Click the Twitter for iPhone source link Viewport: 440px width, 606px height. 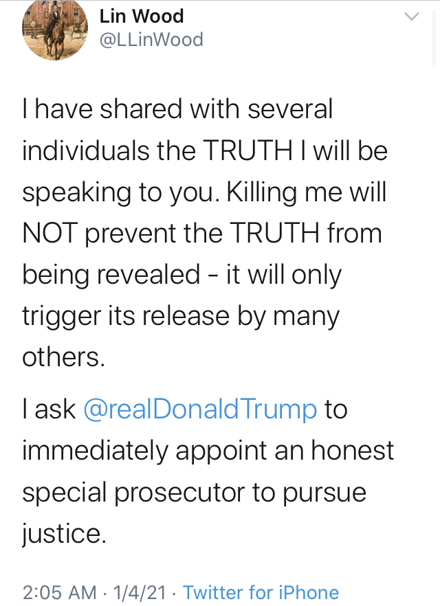pos(261,592)
